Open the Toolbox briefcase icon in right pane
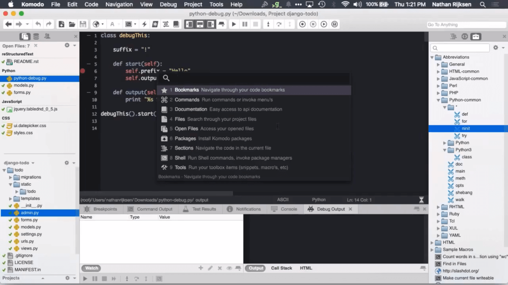 pyautogui.click(x=476, y=37)
